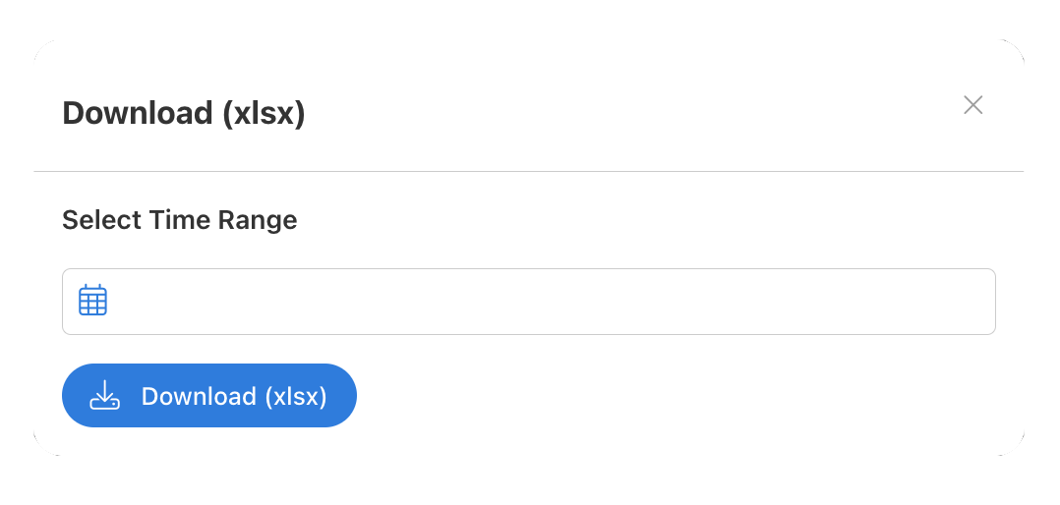Click the download tray icon inside the button
This screenshot has height=505, width=1060.
[x=105, y=395]
